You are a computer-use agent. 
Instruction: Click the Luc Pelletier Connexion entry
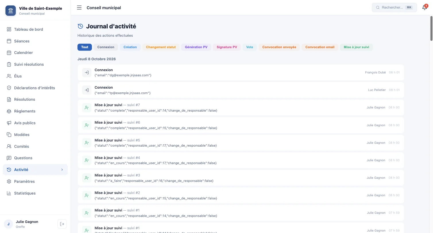pos(241,90)
